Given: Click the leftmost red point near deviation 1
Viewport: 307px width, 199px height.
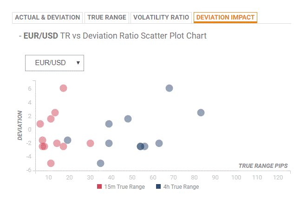Looking at the screenshot, I should pyautogui.click(x=40, y=124).
